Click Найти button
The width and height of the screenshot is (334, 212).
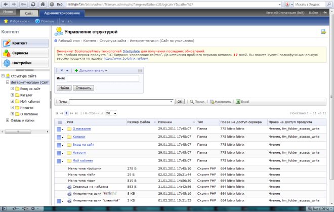[64, 88]
